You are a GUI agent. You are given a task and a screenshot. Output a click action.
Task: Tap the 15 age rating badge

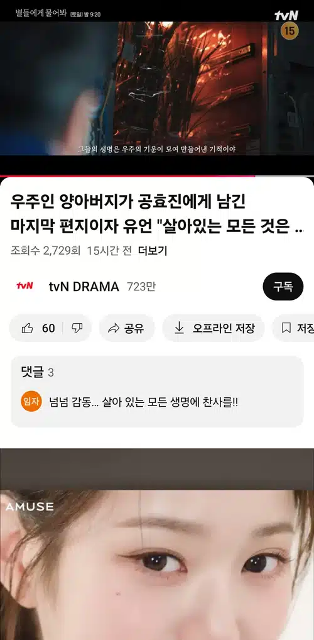coord(290,31)
